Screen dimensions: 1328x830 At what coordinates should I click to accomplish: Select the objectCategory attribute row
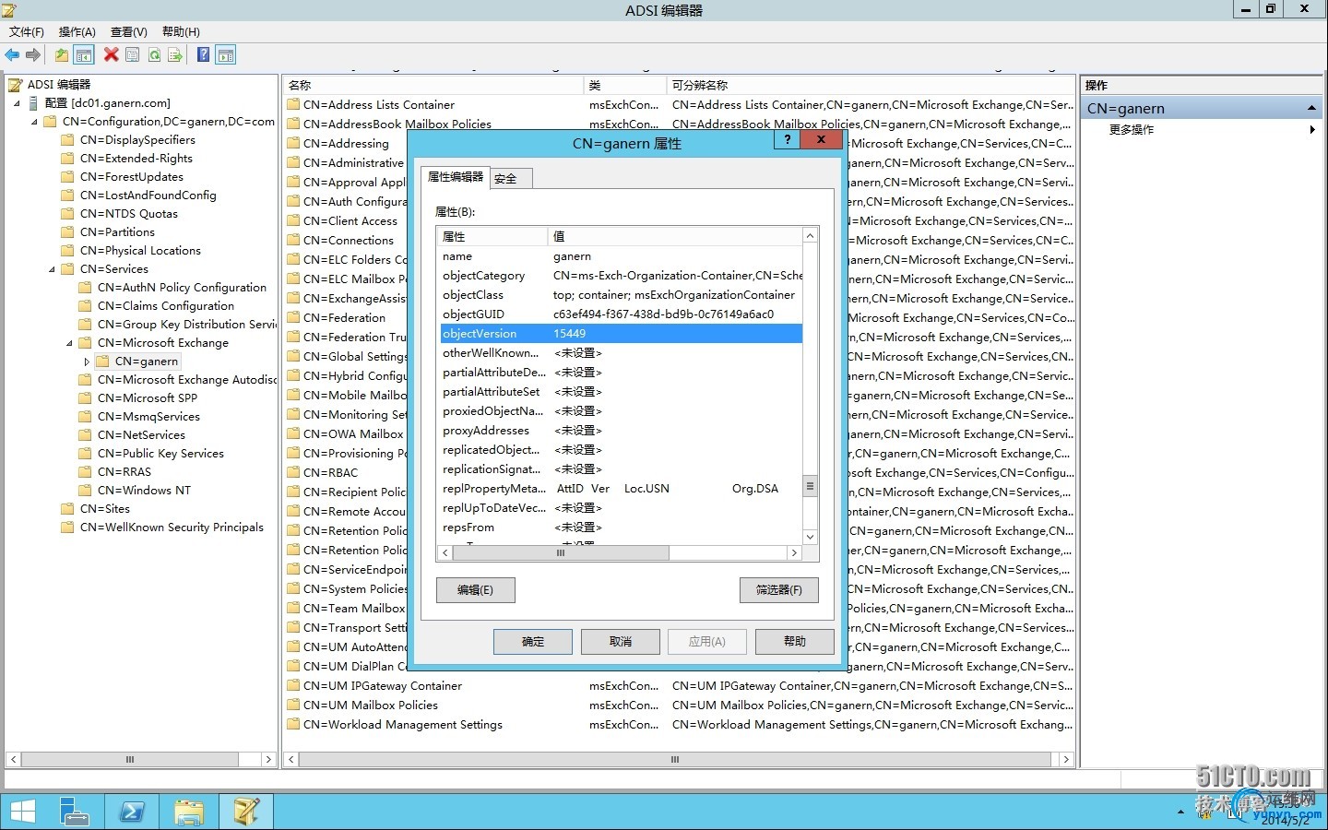click(x=621, y=276)
